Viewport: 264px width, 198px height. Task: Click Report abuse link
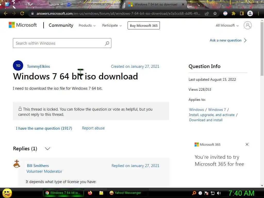93,128
